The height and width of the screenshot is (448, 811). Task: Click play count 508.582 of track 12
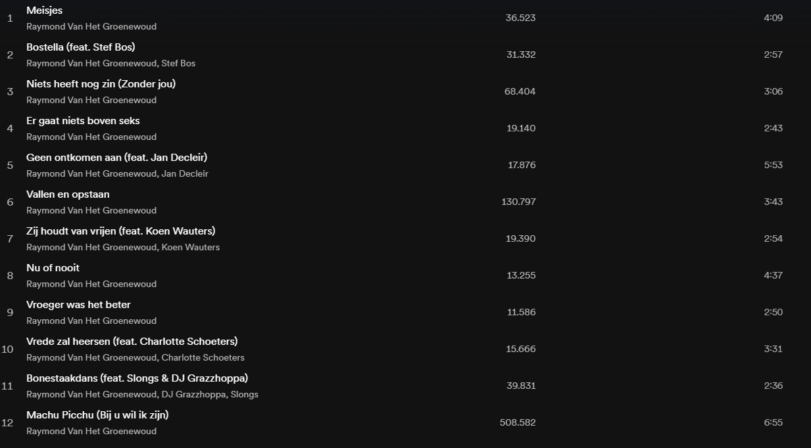click(518, 422)
